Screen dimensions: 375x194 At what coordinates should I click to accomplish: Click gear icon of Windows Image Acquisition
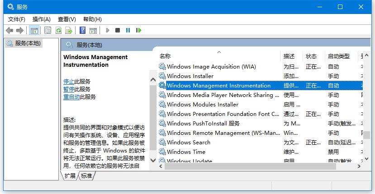pyautogui.click(x=162, y=66)
